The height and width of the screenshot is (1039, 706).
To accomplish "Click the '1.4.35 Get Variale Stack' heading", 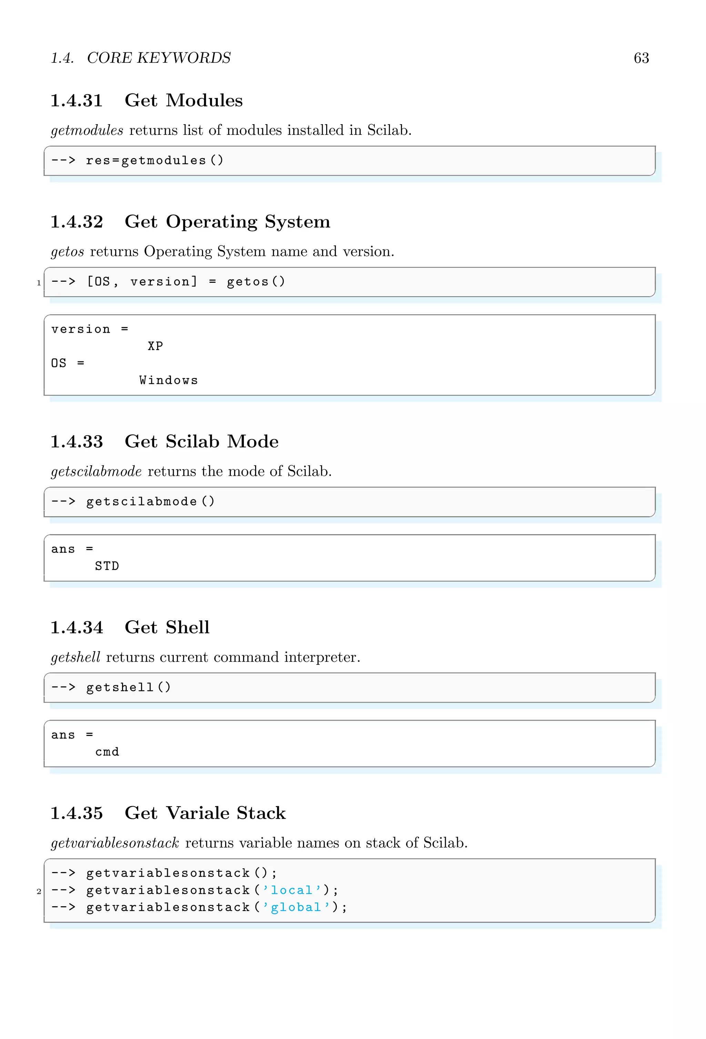I will coord(168,813).
